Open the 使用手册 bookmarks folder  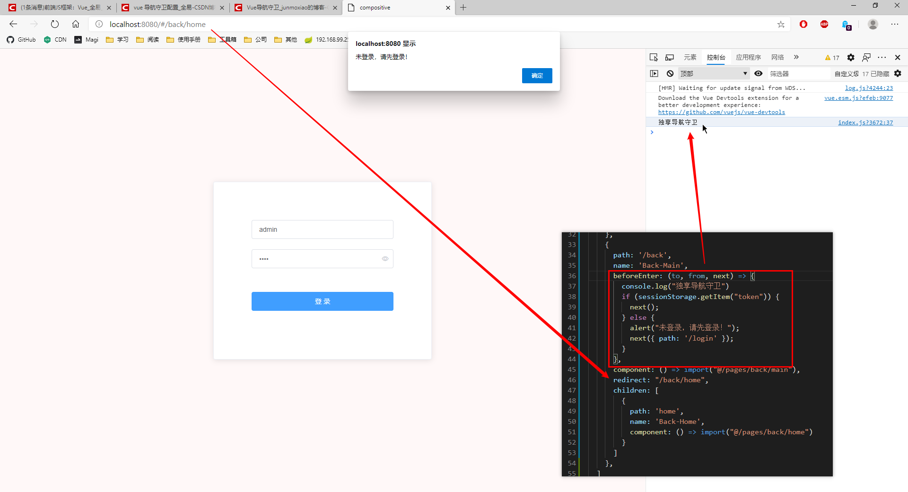(x=183, y=40)
